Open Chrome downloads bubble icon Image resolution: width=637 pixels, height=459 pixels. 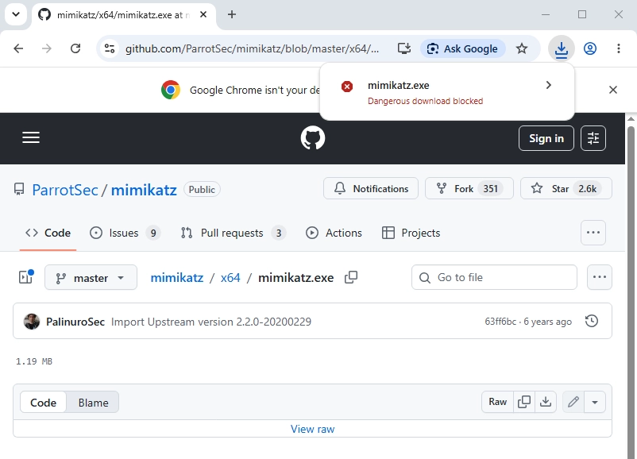tap(562, 48)
